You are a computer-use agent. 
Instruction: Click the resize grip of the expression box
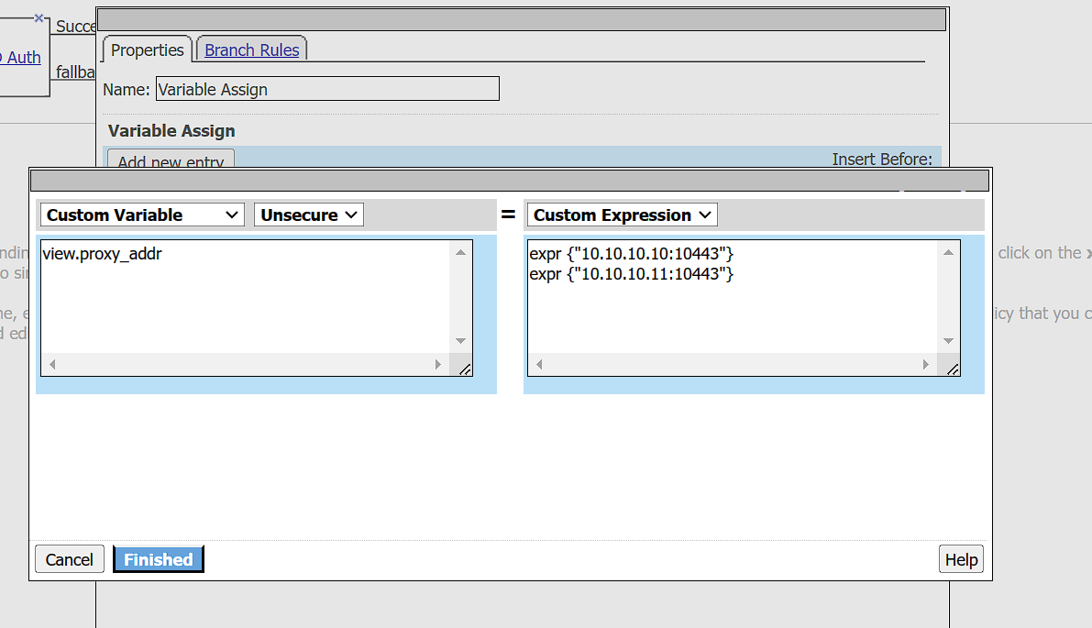954,369
